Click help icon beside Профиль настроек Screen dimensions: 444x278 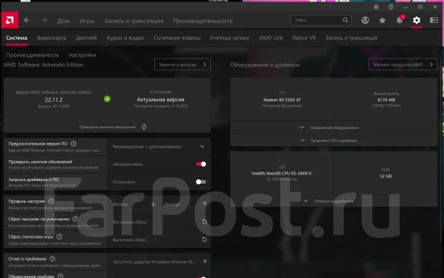click(51, 201)
